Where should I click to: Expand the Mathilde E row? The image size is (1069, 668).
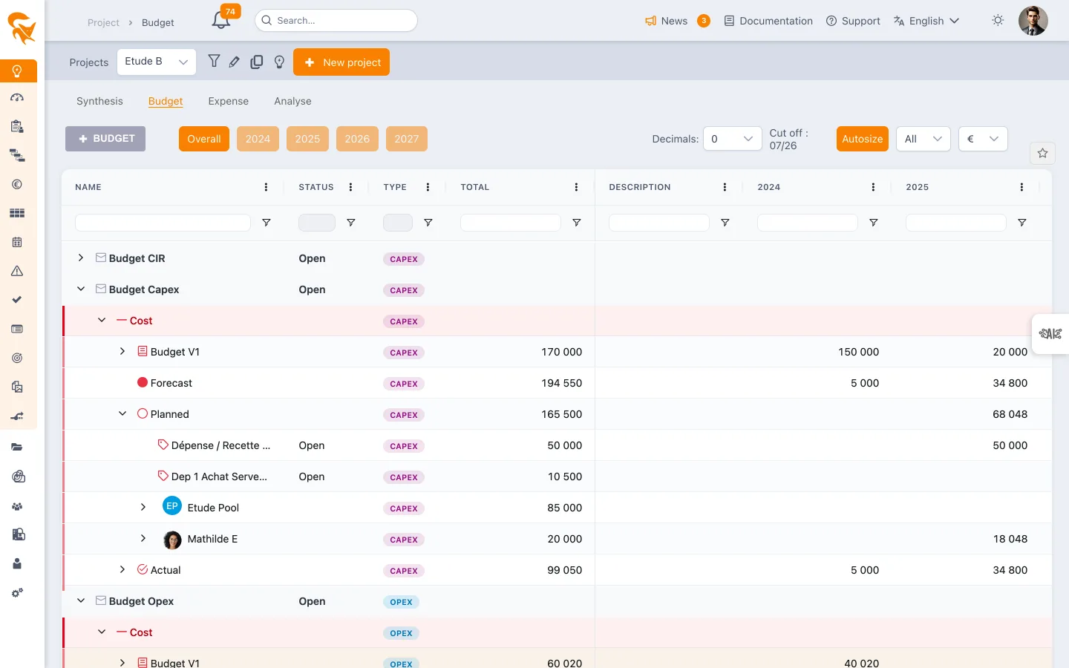pos(143,538)
